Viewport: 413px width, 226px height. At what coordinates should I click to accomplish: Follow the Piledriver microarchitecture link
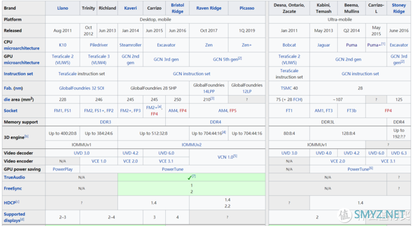click(99, 45)
